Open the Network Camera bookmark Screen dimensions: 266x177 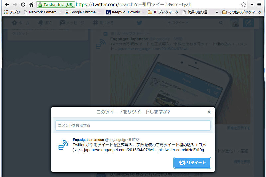coord(43,12)
